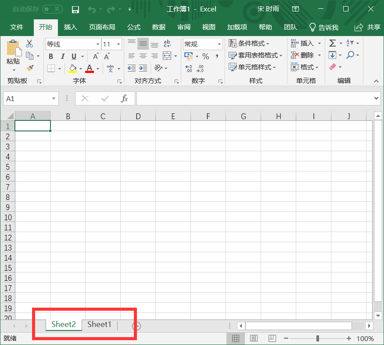Viewport: 384px width, 345px height.
Task: Apply Italic formatting to the cell
Action: pyautogui.click(x=63, y=56)
